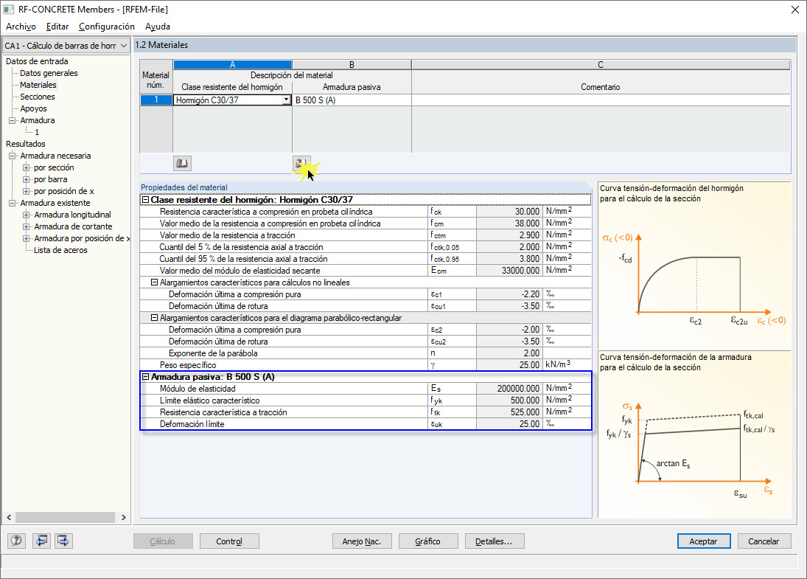This screenshot has width=807, height=579.
Task: Open the concrete material library book icon
Action: click(182, 163)
